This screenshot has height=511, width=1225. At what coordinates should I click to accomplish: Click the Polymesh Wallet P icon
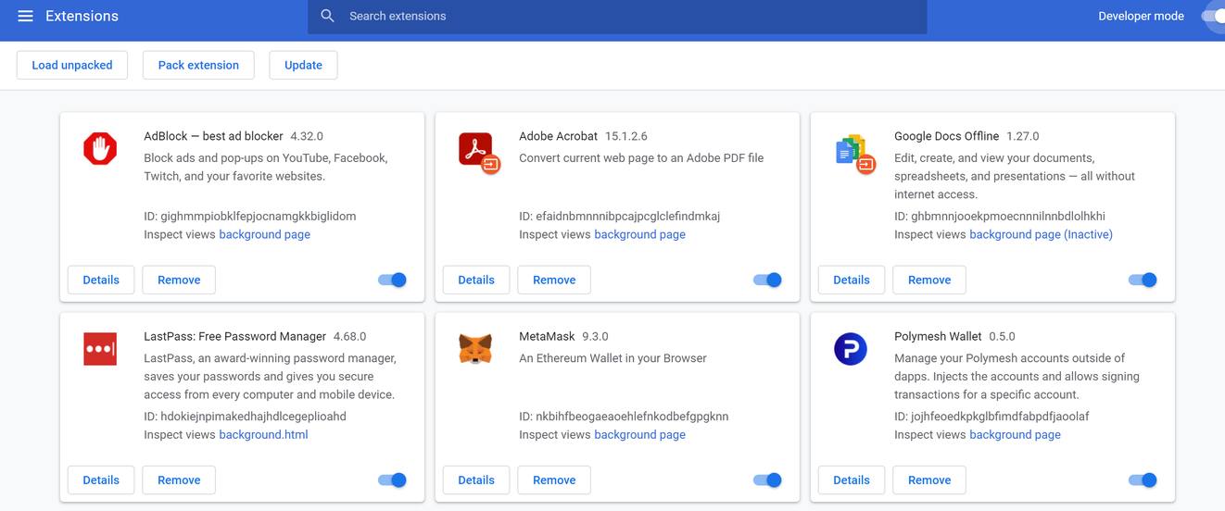tap(851, 349)
